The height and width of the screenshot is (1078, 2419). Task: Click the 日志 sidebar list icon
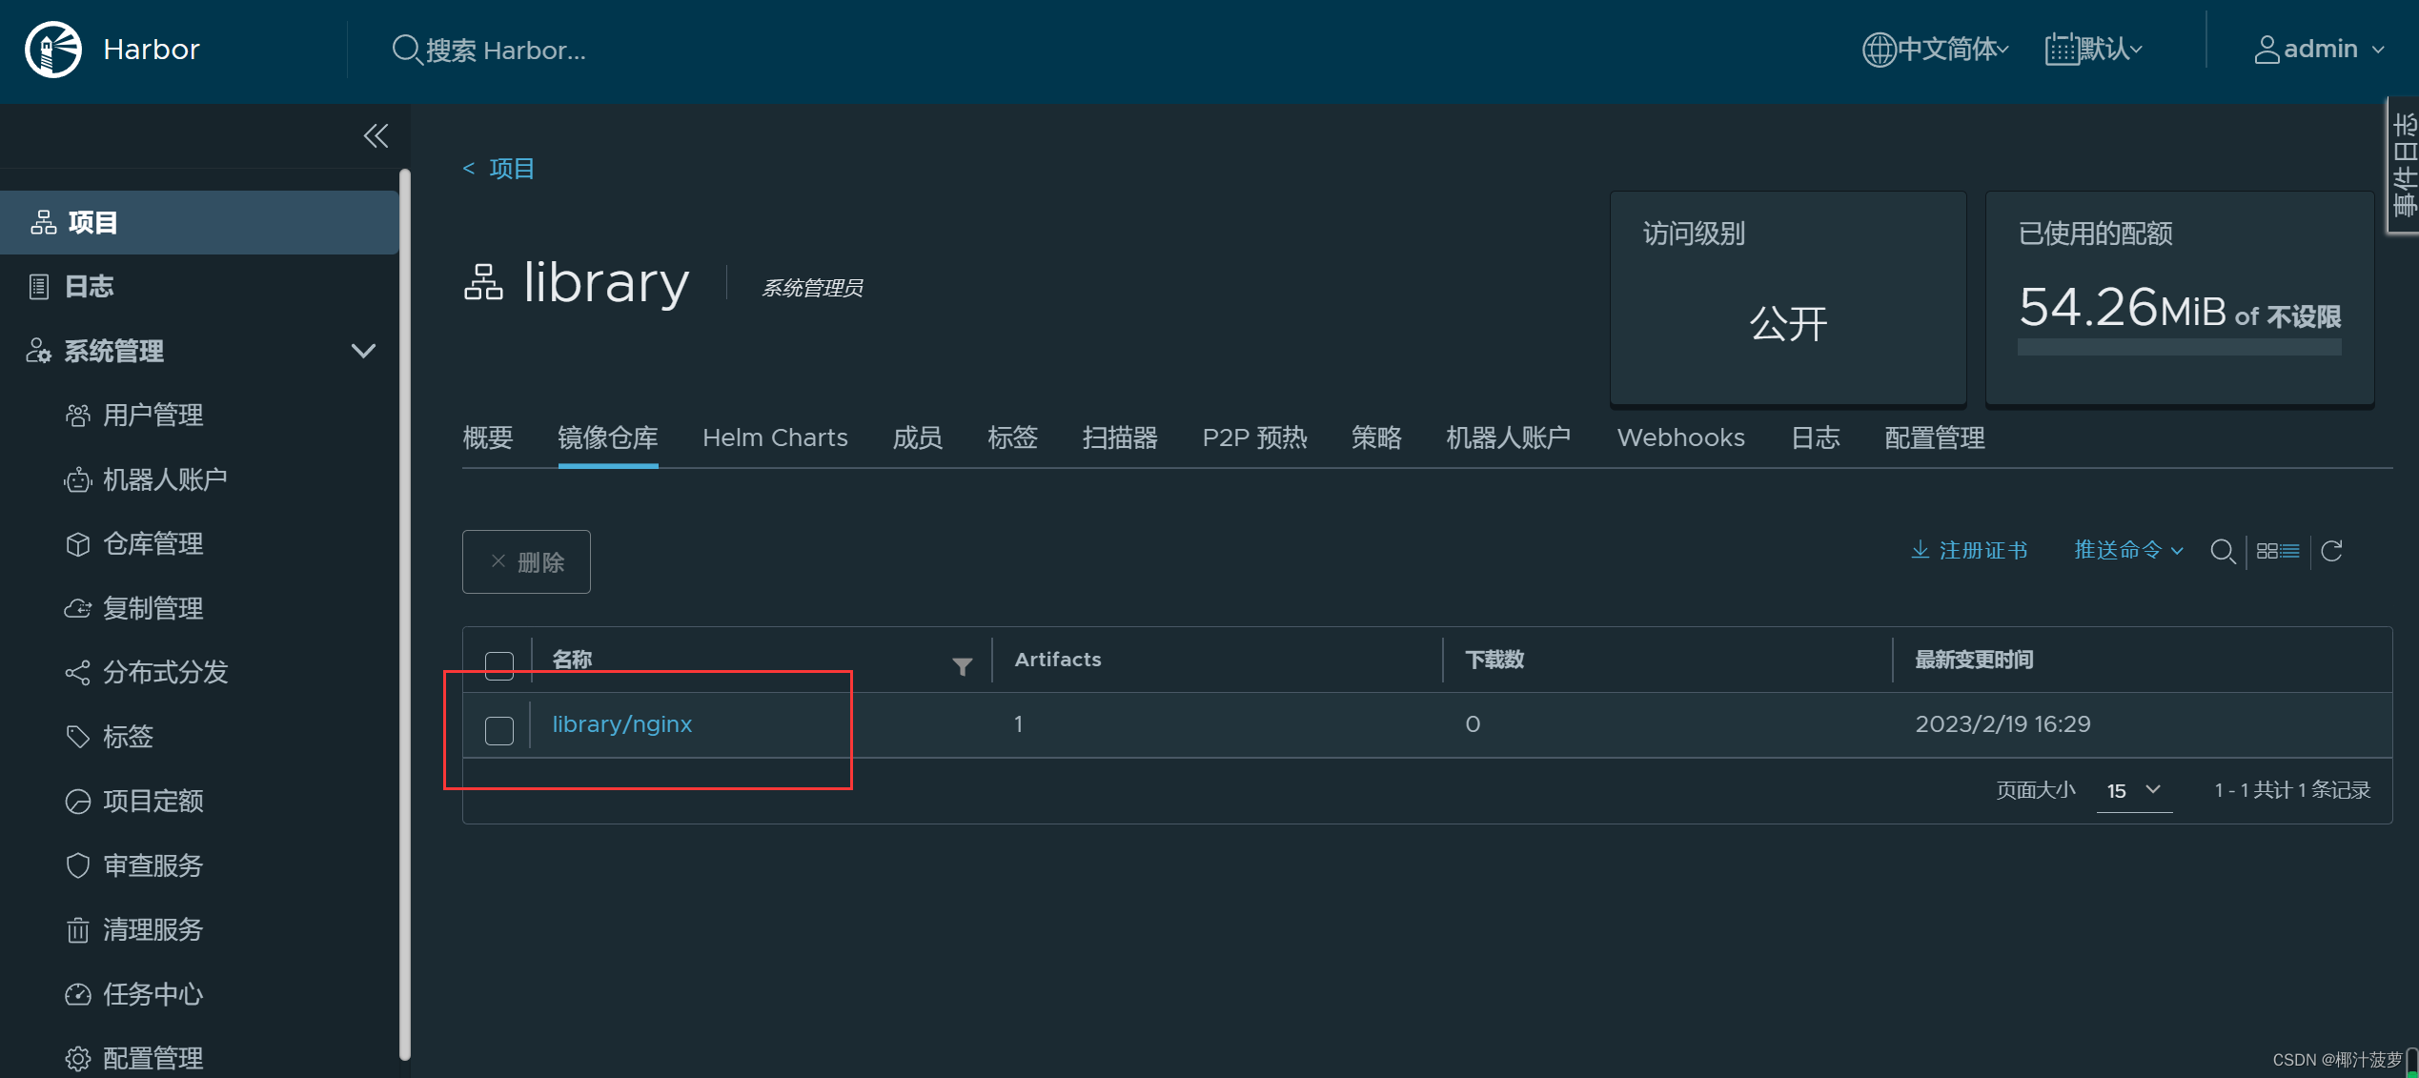click(x=39, y=286)
